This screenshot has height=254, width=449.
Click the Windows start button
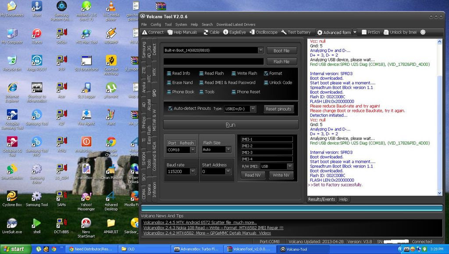tap(15, 249)
